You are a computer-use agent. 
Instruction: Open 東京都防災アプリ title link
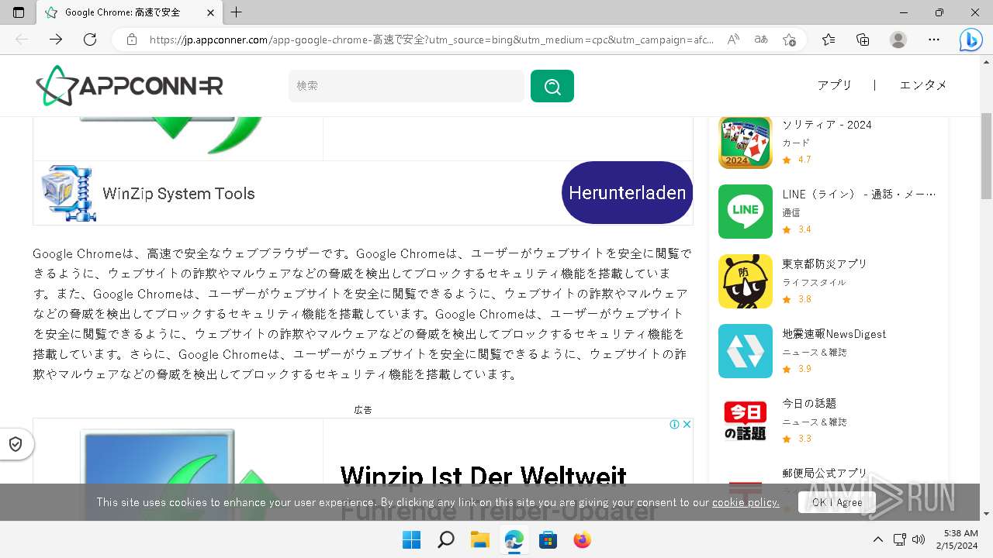[x=825, y=264]
